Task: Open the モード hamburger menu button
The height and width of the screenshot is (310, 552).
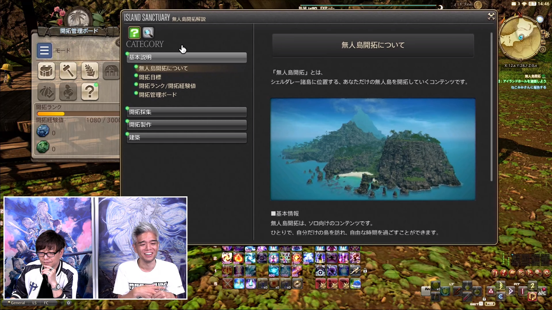Action: [44, 51]
